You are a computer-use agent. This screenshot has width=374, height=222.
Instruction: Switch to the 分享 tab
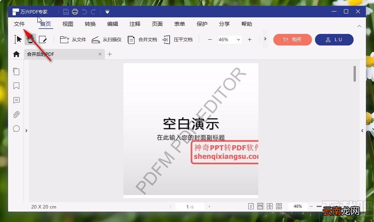point(224,24)
